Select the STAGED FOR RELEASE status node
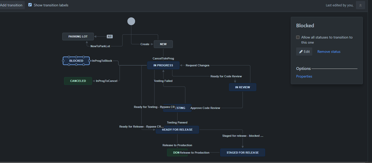Image resolution: width=372 pixels, height=163 pixels. [x=242, y=152]
